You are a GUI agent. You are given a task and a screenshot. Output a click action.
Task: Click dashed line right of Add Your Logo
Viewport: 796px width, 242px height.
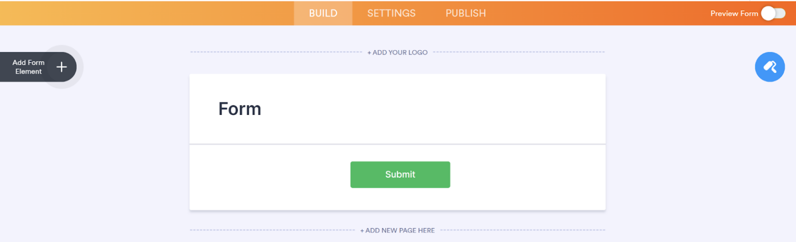pos(518,52)
